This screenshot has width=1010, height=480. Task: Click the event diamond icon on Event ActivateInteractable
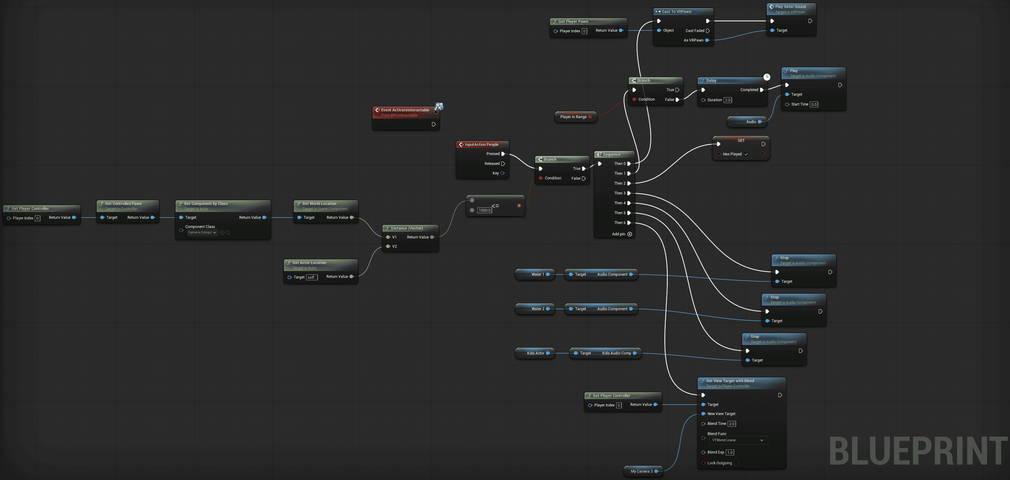(x=377, y=110)
